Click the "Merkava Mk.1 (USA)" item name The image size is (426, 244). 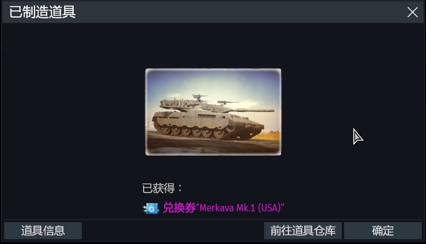[242, 208]
